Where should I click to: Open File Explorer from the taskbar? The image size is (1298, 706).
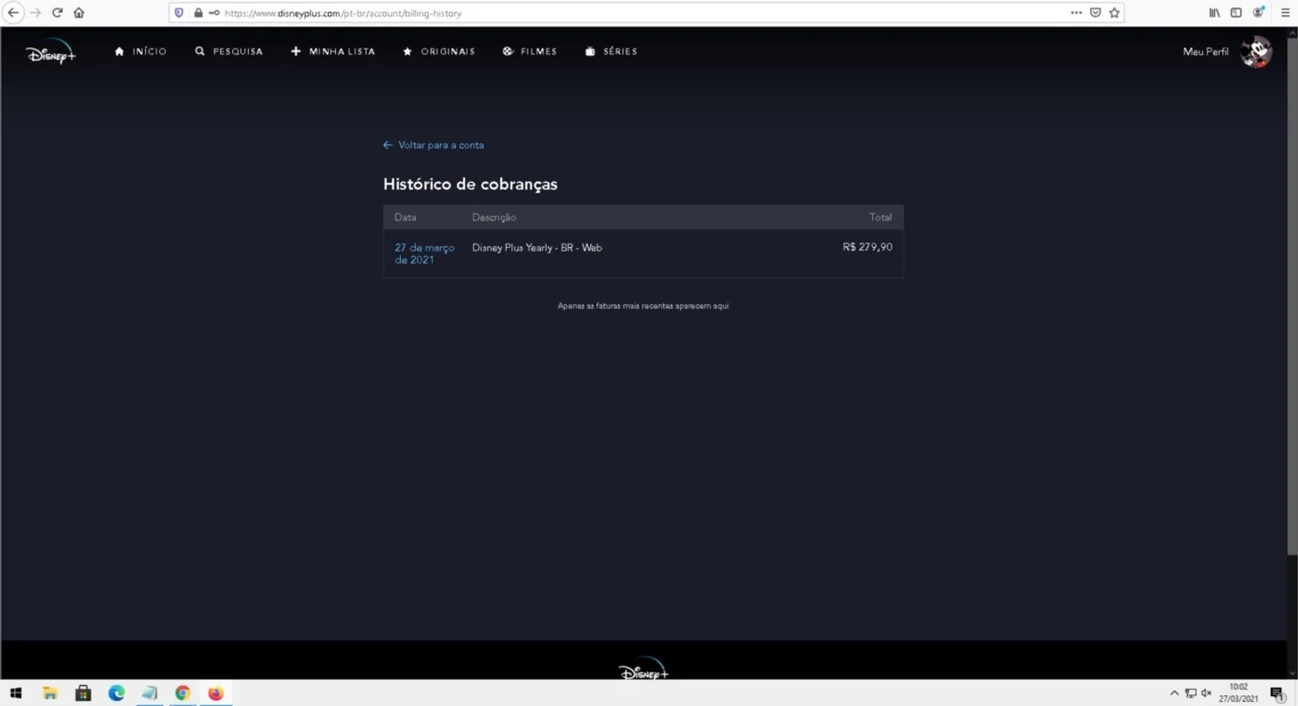point(50,693)
